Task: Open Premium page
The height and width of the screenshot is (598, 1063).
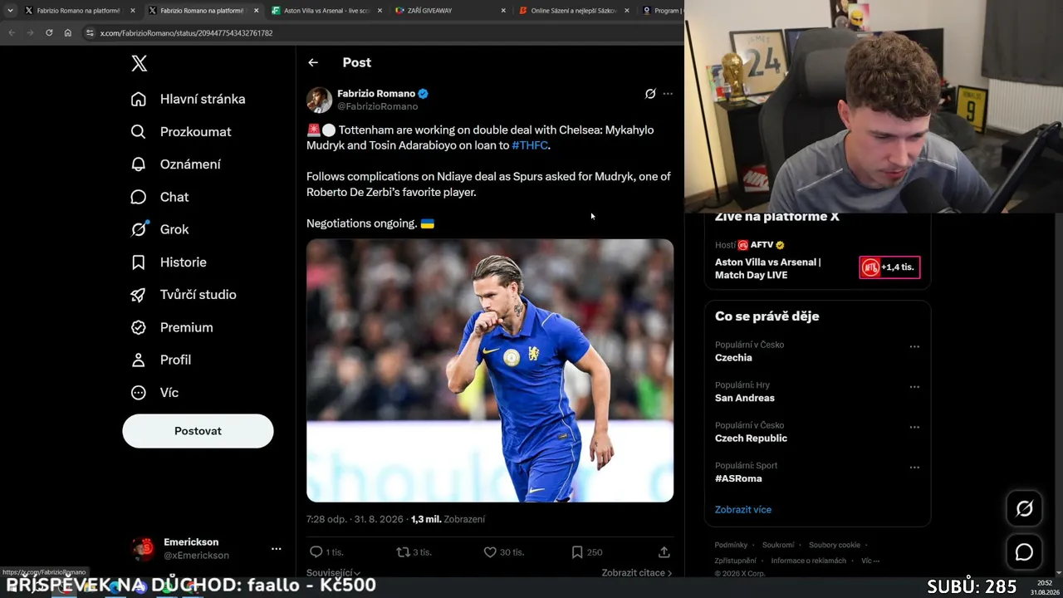Action: [172, 327]
